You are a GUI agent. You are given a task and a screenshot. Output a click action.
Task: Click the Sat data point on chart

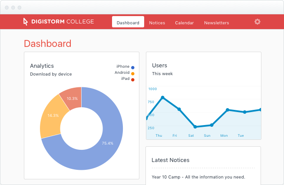click(x=195, y=127)
